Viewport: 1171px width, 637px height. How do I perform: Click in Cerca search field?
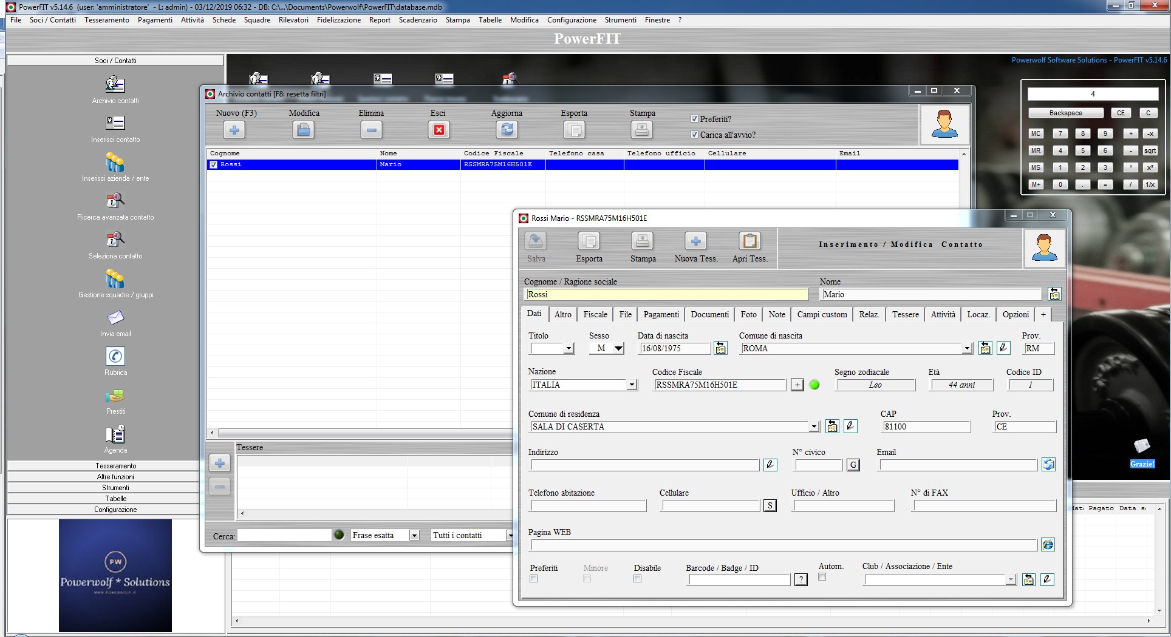[x=284, y=536]
